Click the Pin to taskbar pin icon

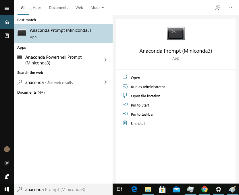pyautogui.click(x=125, y=114)
